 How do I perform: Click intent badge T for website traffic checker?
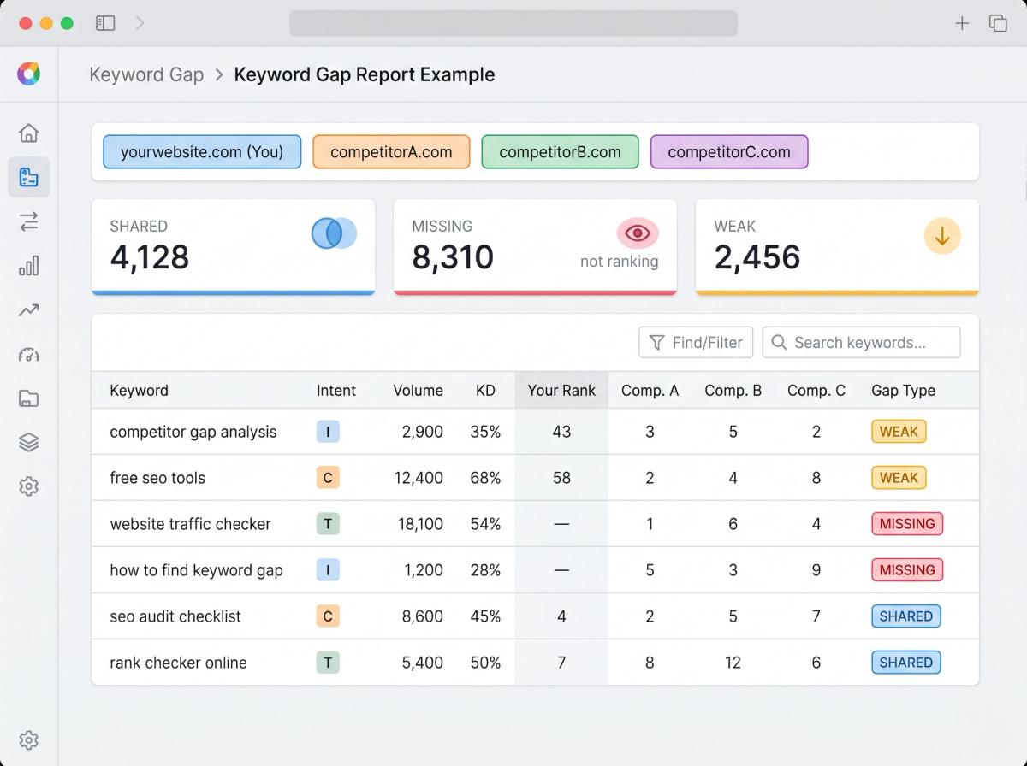pyautogui.click(x=328, y=524)
